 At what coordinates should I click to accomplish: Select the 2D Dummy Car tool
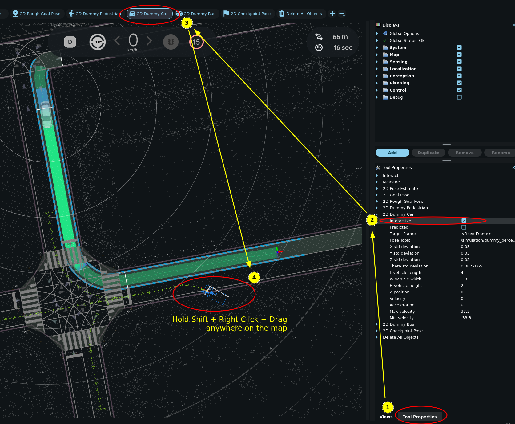149,14
